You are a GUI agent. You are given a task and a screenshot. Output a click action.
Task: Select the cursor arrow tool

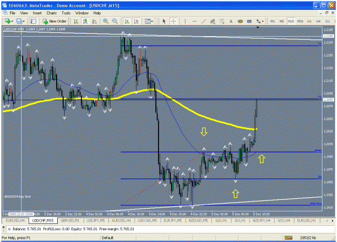tap(164, 21)
